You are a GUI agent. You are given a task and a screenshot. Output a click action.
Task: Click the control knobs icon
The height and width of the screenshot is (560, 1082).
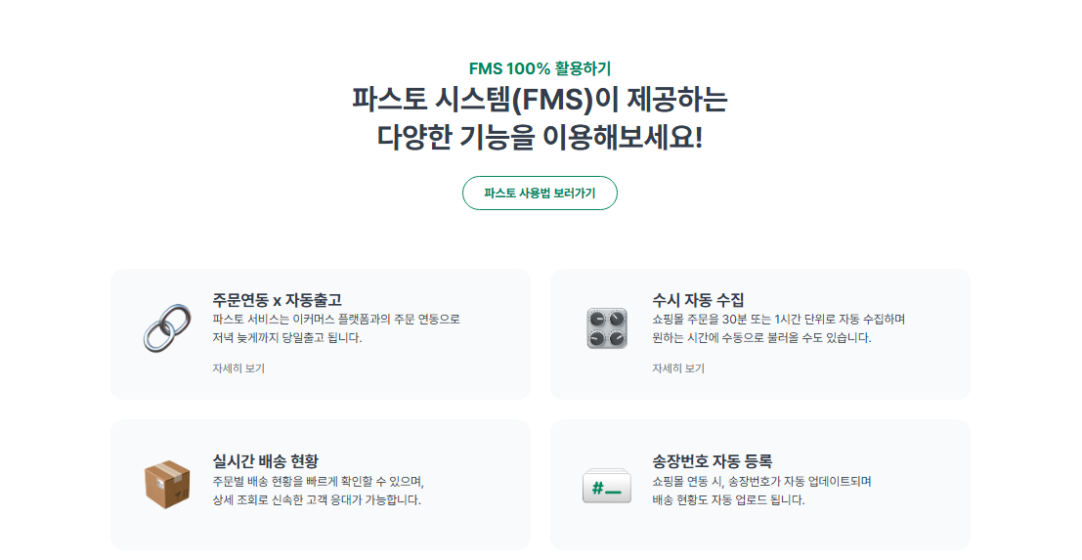(607, 328)
